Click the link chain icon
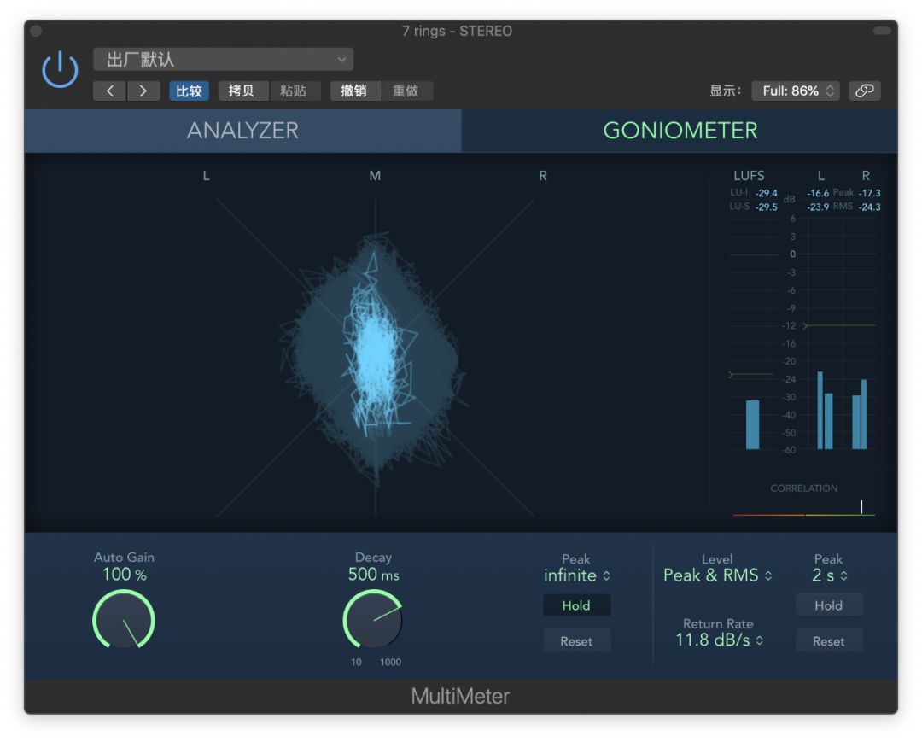The image size is (922, 742). tap(864, 91)
